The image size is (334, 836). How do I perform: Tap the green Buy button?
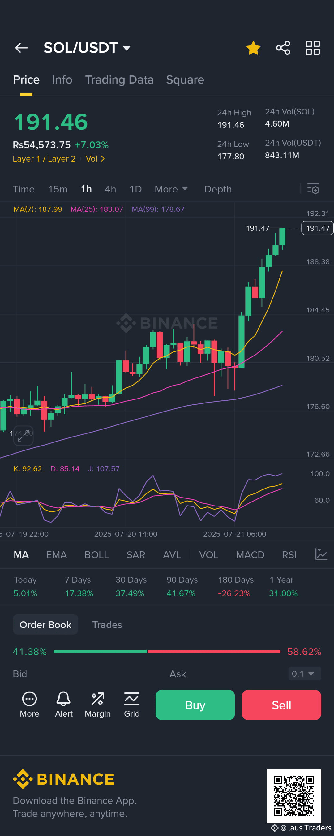(195, 705)
